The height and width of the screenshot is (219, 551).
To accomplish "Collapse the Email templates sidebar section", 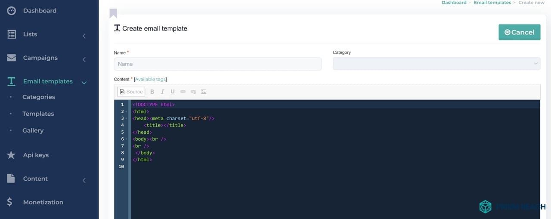I will point(84,83).
